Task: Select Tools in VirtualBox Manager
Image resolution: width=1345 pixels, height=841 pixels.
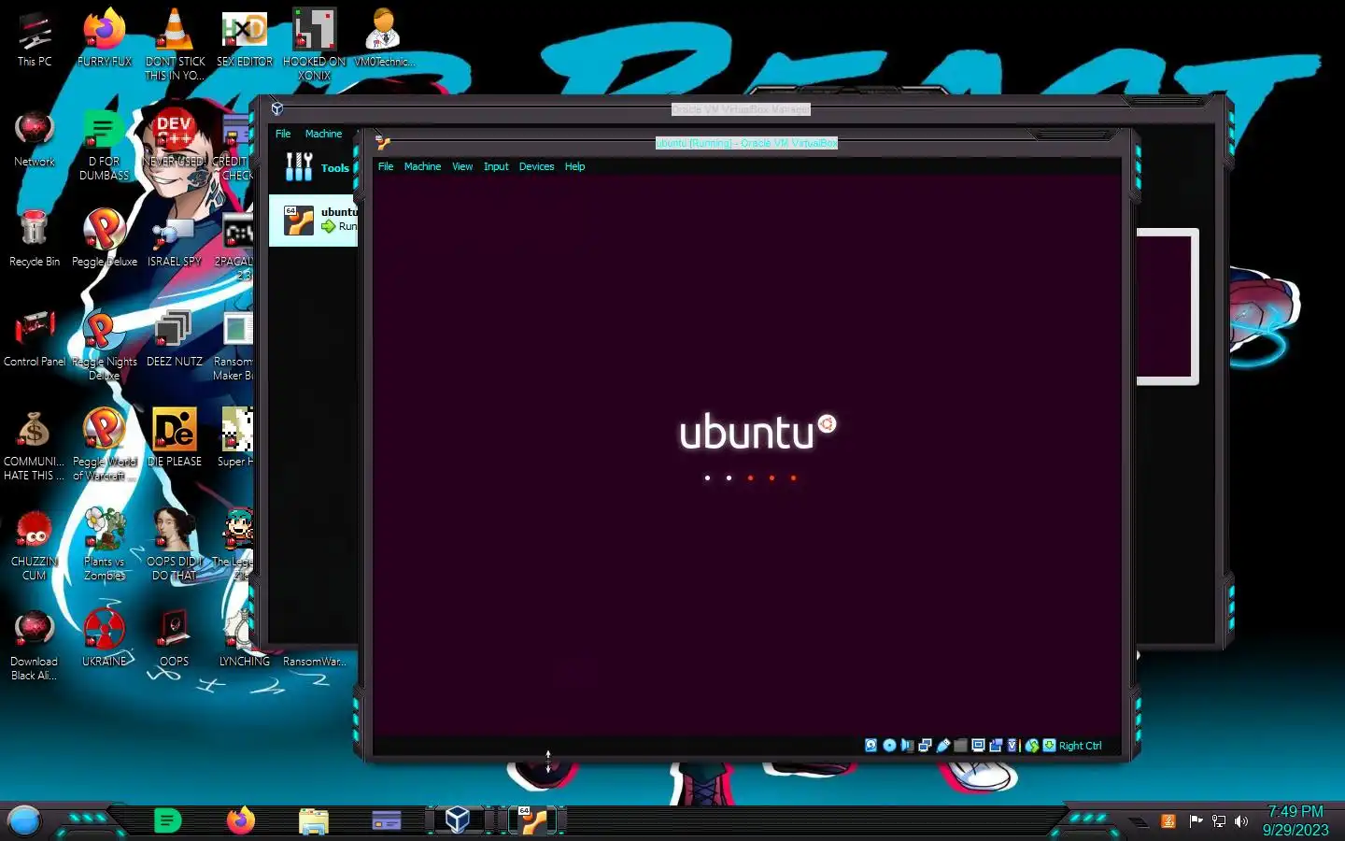Action: (317, 167)
